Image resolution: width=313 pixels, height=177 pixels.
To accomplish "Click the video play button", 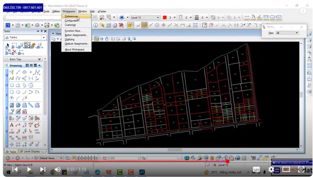I will tap(29, 170).
